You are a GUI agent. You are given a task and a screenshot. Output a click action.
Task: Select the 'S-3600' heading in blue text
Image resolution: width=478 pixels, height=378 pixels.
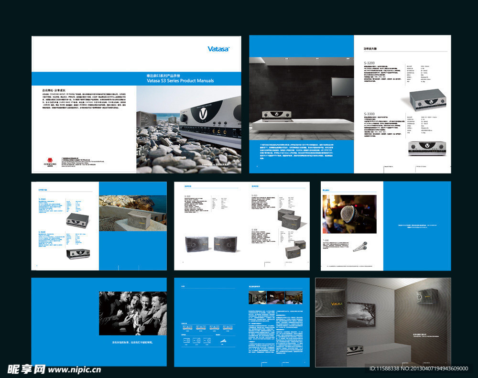pyautogui.click(x=42, y=232)
